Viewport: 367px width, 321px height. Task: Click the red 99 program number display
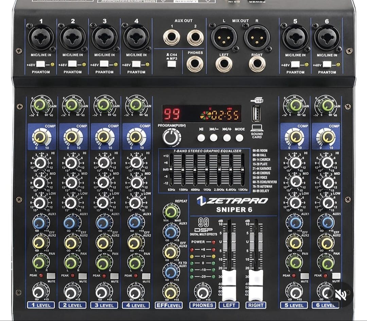pyautogui.click(x=172, y=114)
